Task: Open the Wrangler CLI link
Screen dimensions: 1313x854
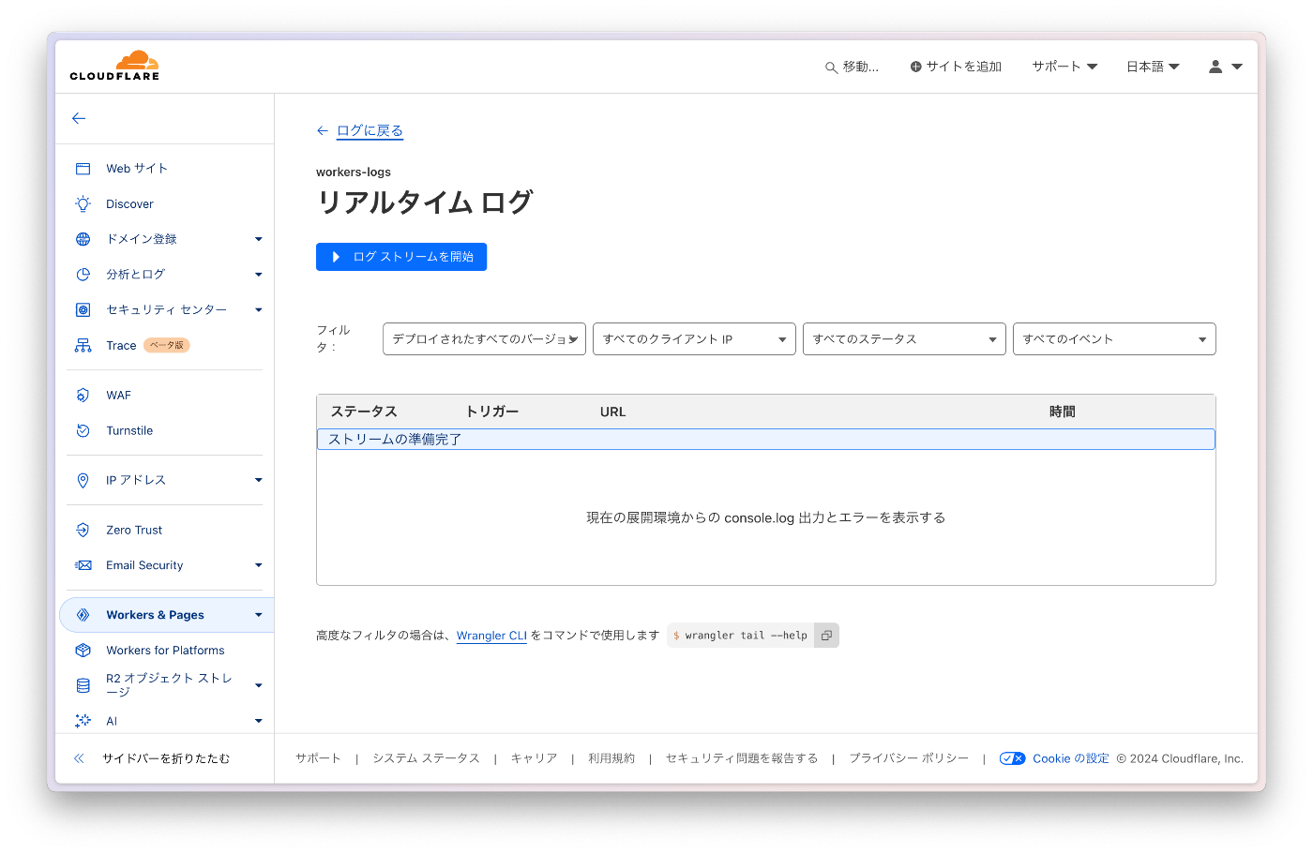Action: [491, 636]
